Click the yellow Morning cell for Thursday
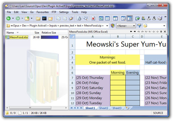This screenshot has height=121, width=173. 118,78
